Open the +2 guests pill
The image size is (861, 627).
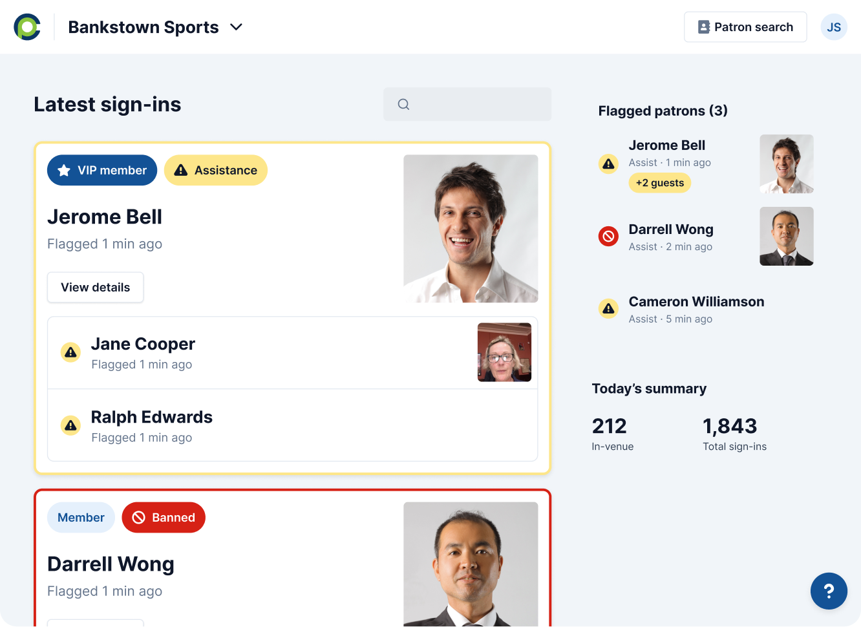[660, 183]
